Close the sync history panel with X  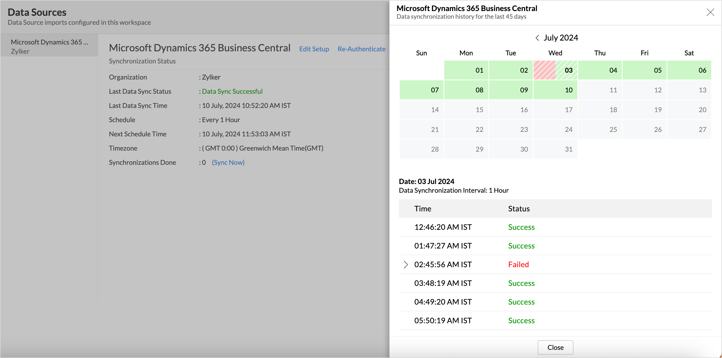[x=710, y=12]
